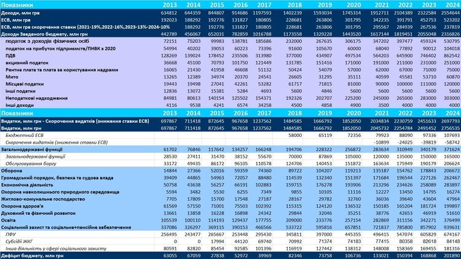Click the 'Інші доходи' row label
The height and width of the screenshot is (259, 461).
(20, 105)
